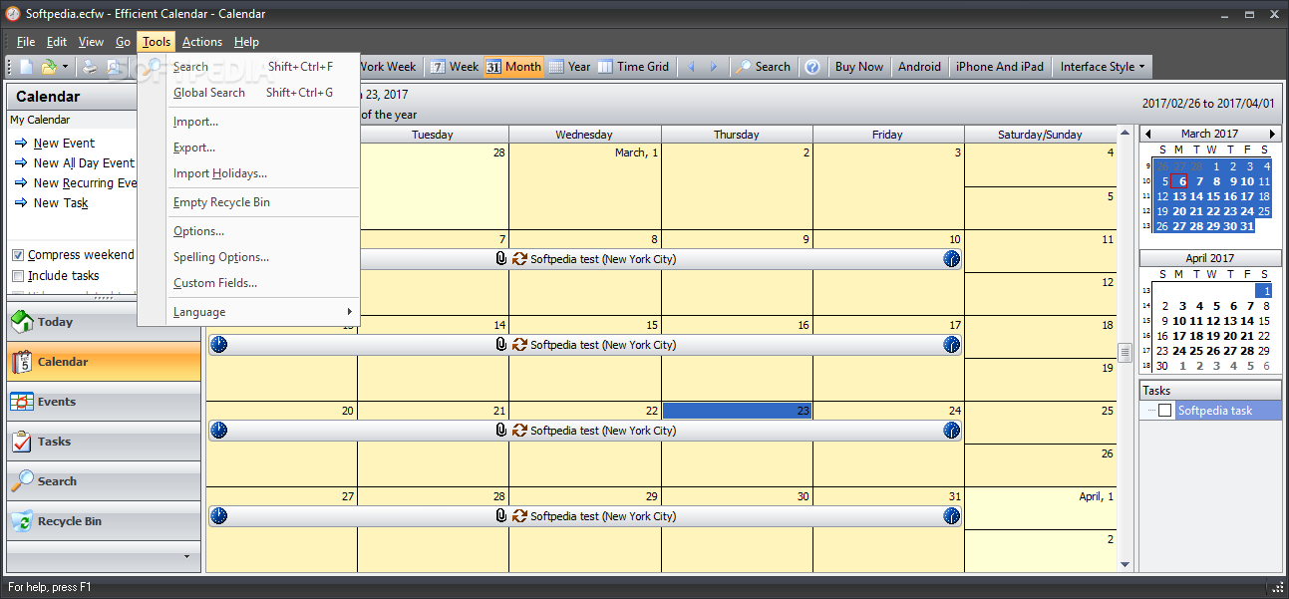Click the application icon in title bar
Image resolution: width=1289 pixels, height=599 pixels.
[13, 14]
